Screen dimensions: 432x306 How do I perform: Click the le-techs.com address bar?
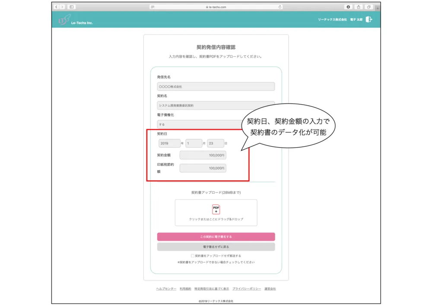(216, 7)
